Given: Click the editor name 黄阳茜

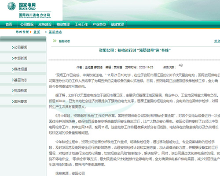Looking at the screenshot, I should (x=118, y=67).
